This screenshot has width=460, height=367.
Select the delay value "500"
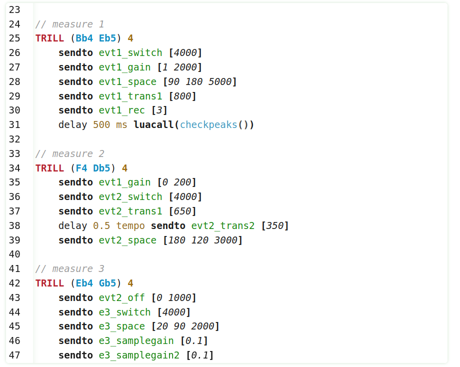101,124
